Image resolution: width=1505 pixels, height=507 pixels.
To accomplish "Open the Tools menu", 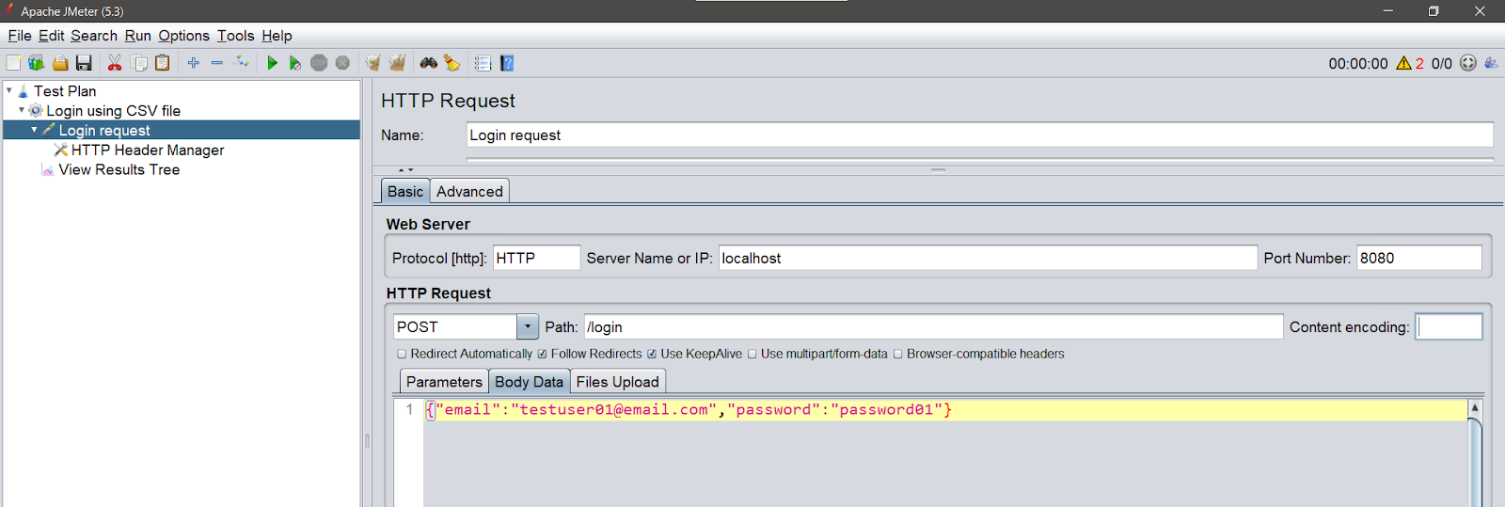I will [x=235, y=35].
